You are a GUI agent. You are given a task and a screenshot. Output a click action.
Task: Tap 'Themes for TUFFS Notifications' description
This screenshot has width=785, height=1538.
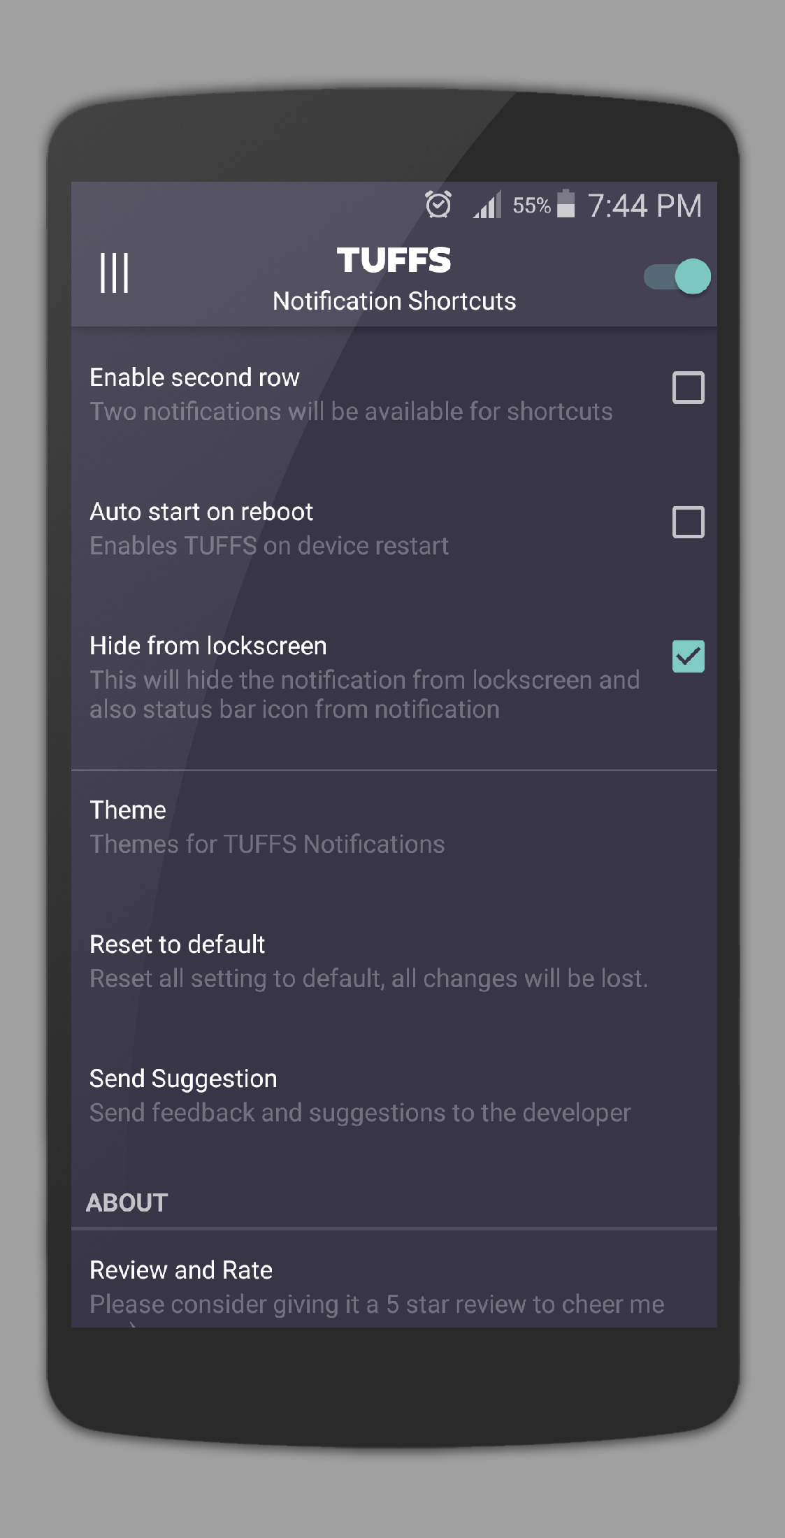click(x=267, y=845)
